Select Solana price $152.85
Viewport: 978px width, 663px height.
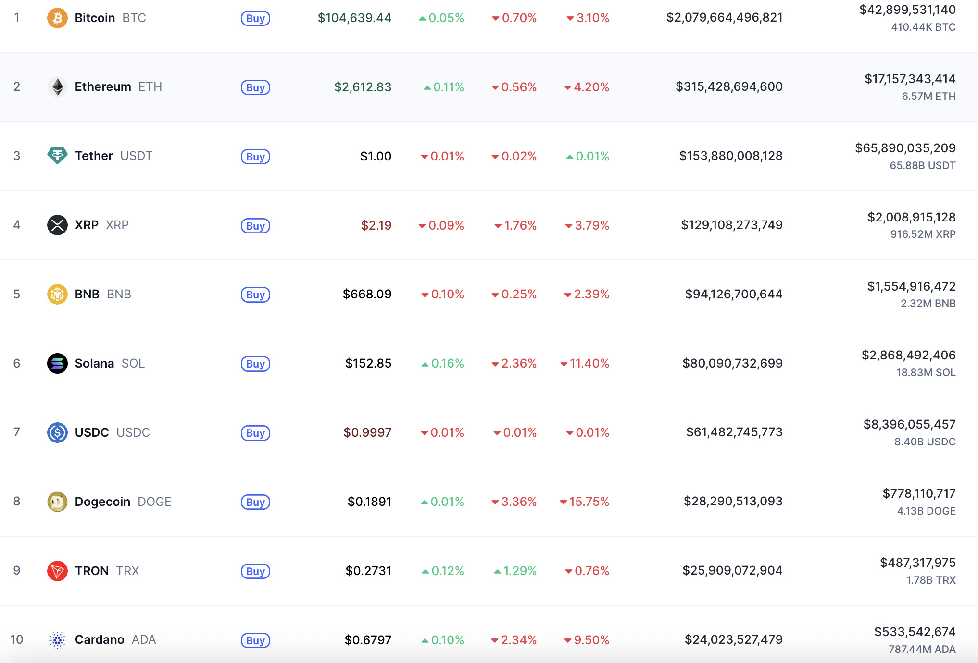click(368, 363)
